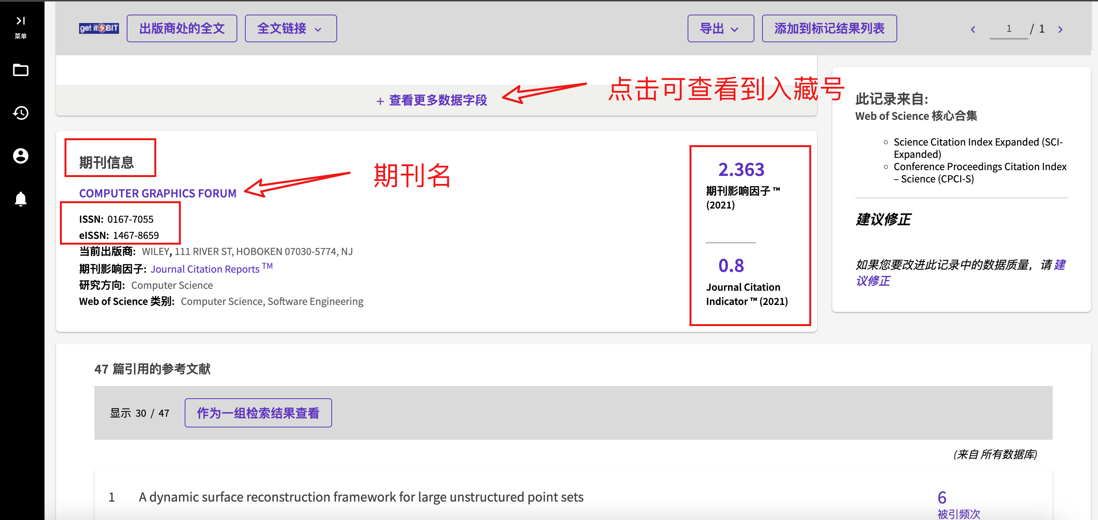Select ISSN 0167-7055 text
The height and width of the screenshot is (520, 1098).
click(116, 219)
